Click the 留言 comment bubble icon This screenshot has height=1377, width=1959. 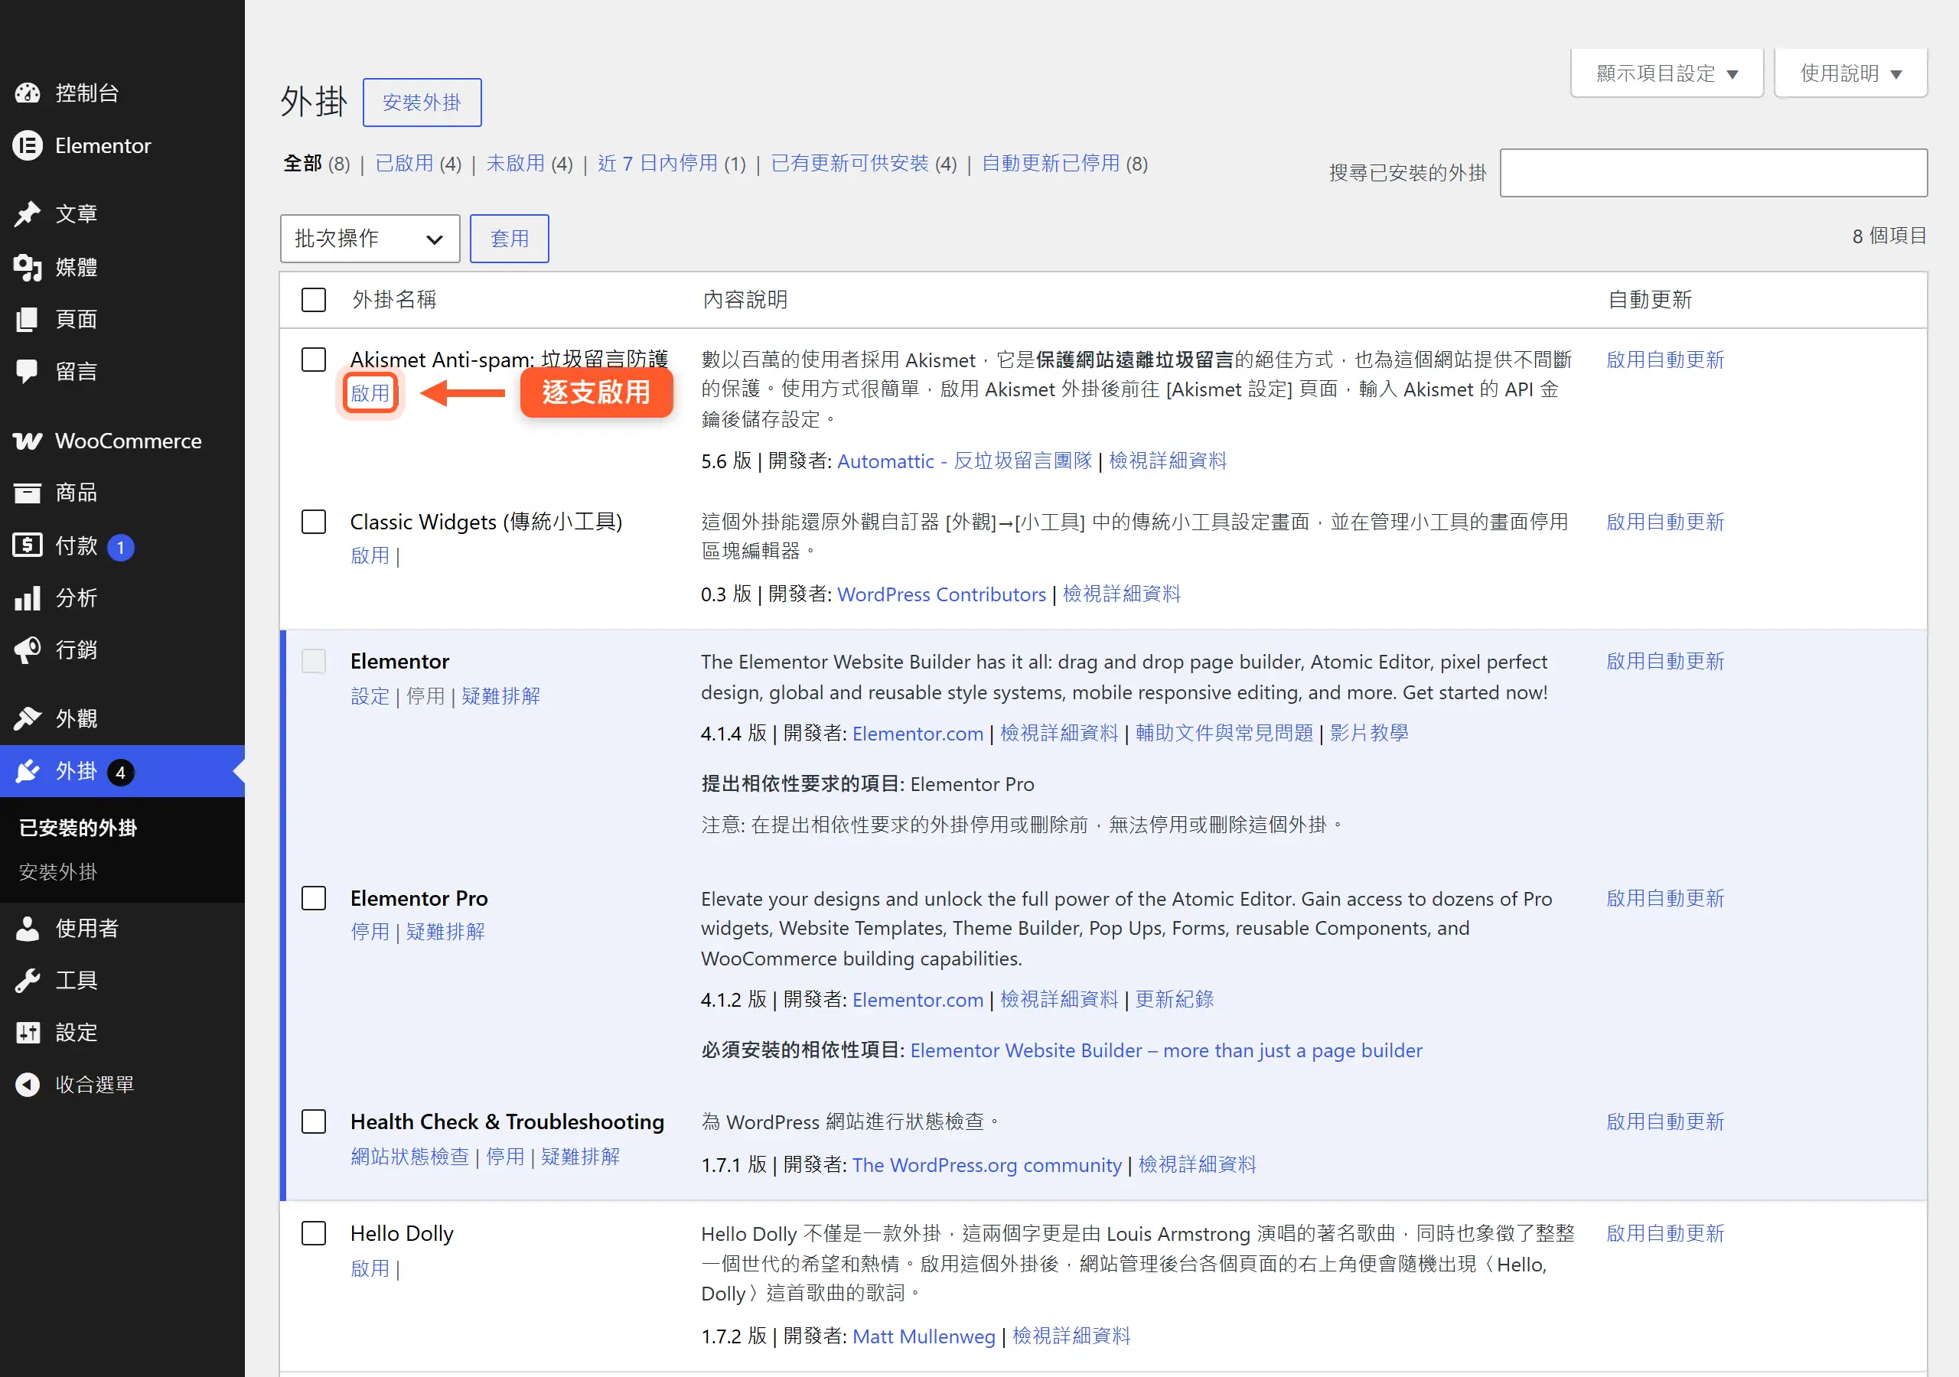28,371
